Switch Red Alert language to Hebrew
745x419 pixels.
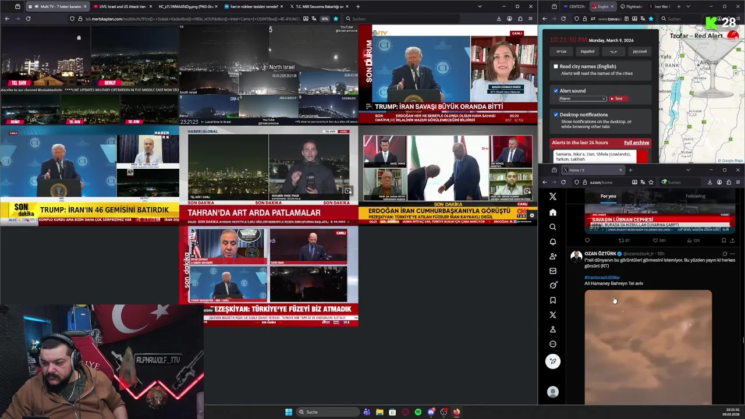(x=561, y=51)
